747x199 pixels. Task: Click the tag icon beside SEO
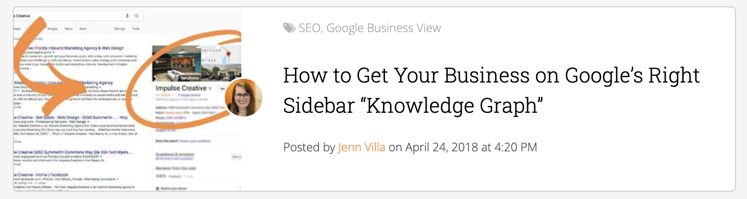pos(289,28)
